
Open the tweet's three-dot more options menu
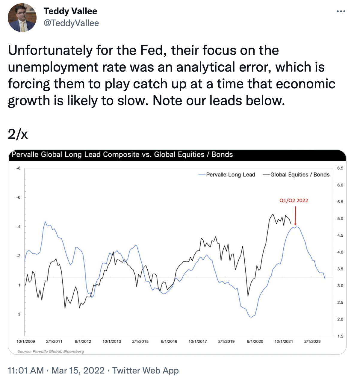tap(341, 12)
